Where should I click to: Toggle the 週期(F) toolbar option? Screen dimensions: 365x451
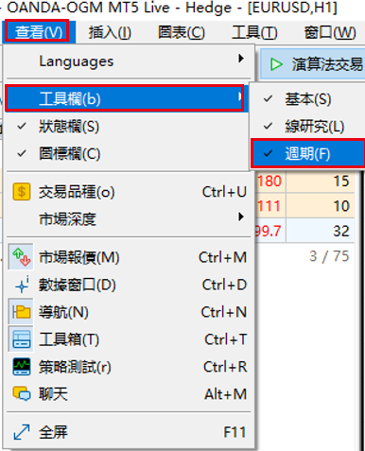pos(308,154)
